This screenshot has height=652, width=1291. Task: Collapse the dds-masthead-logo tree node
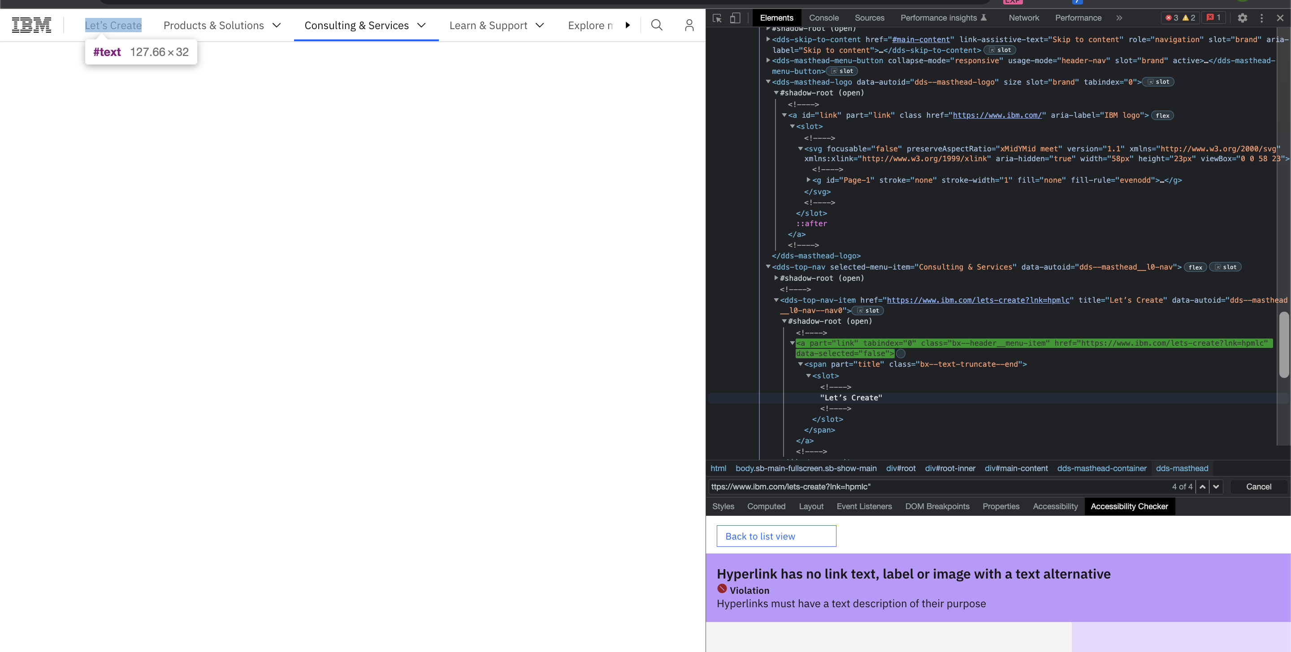point(768,81)
